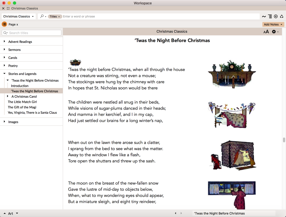The height and width of the screenshot is (217, 286).
Task: Click line 'Away to the window I flew'
Action: [104, 155]
